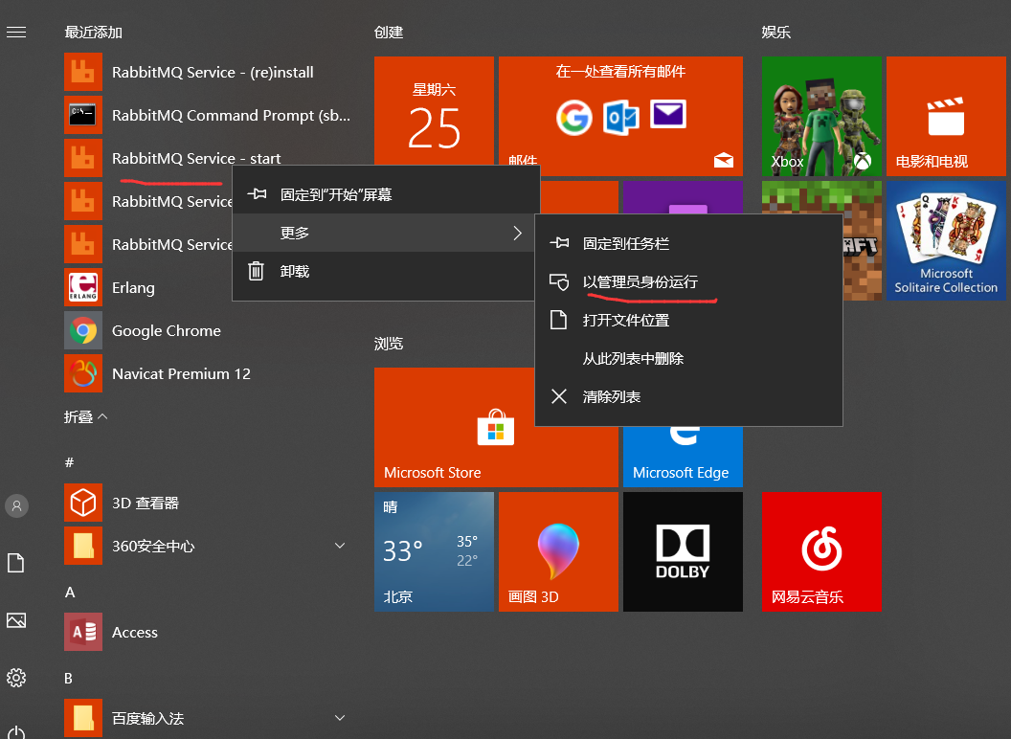Expand the 更多 submenu arrow
1011x739 pixels.
click(x=517, y=233)
